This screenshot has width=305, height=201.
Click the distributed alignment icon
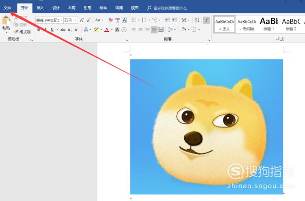(x=161, y=30)
